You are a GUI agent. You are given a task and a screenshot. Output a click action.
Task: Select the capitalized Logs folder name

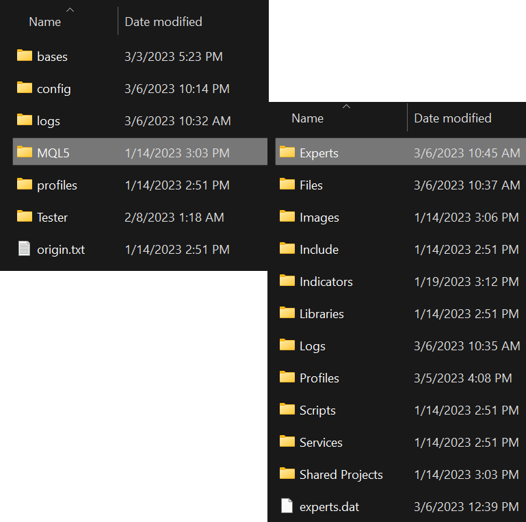313,346
